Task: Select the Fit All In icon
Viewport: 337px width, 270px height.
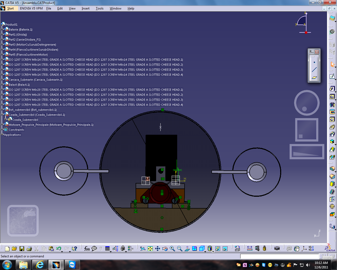Action: coord(150,248)
